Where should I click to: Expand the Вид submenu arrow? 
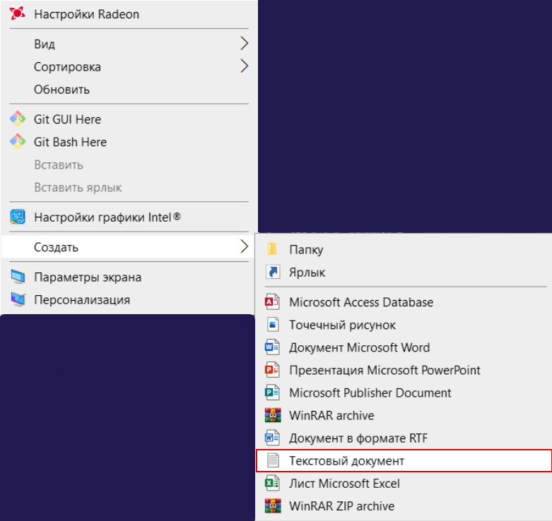(245, 43)
